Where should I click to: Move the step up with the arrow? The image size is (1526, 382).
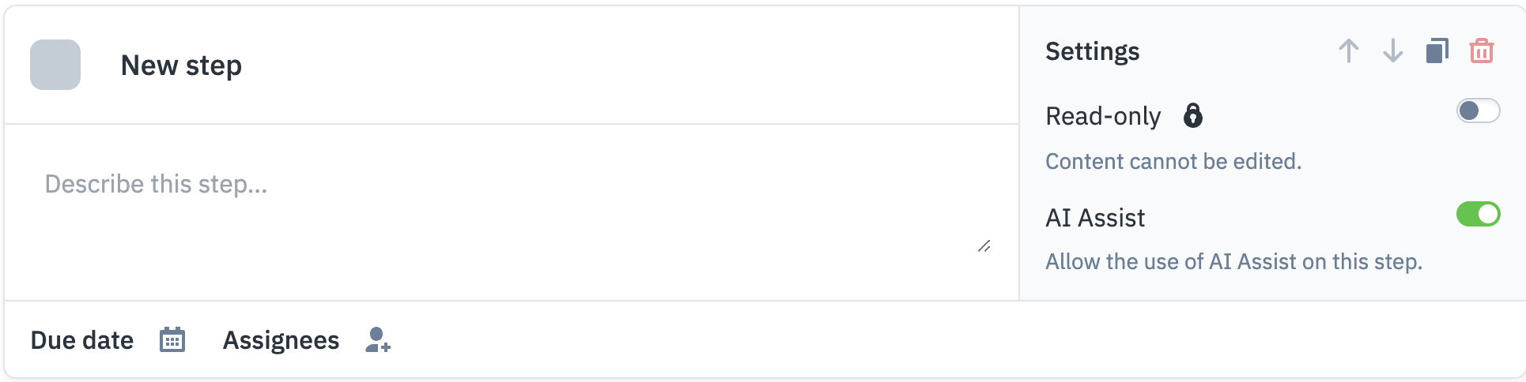(x=1349, y=51)
